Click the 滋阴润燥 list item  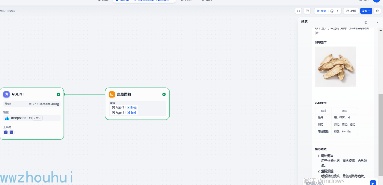pyautogui.click(x=327, y=171)
